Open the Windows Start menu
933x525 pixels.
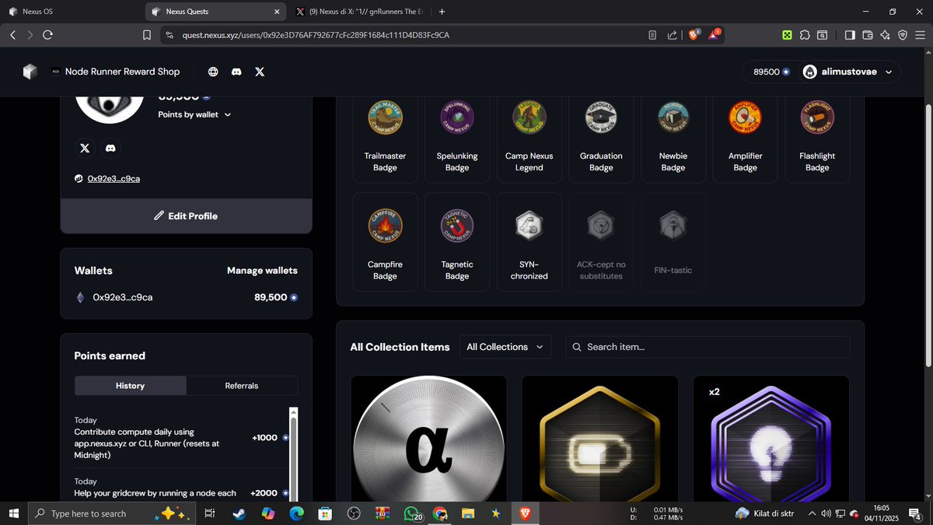pos(13,513)
